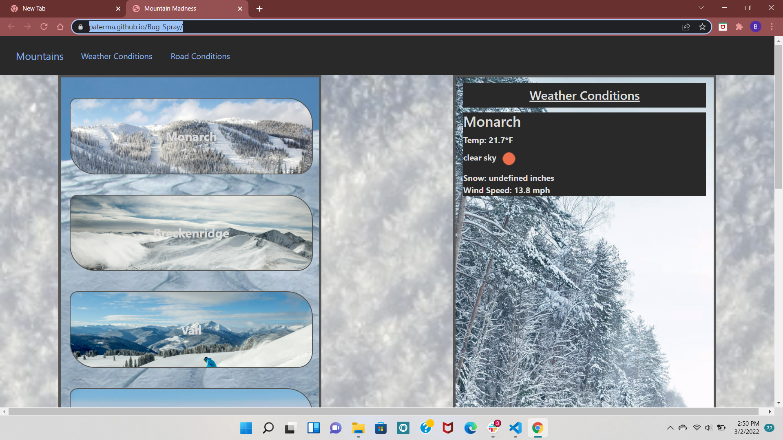783x440 pixels.
Task: Open Slack from the taskbar
Action: [x=493, y=428]
